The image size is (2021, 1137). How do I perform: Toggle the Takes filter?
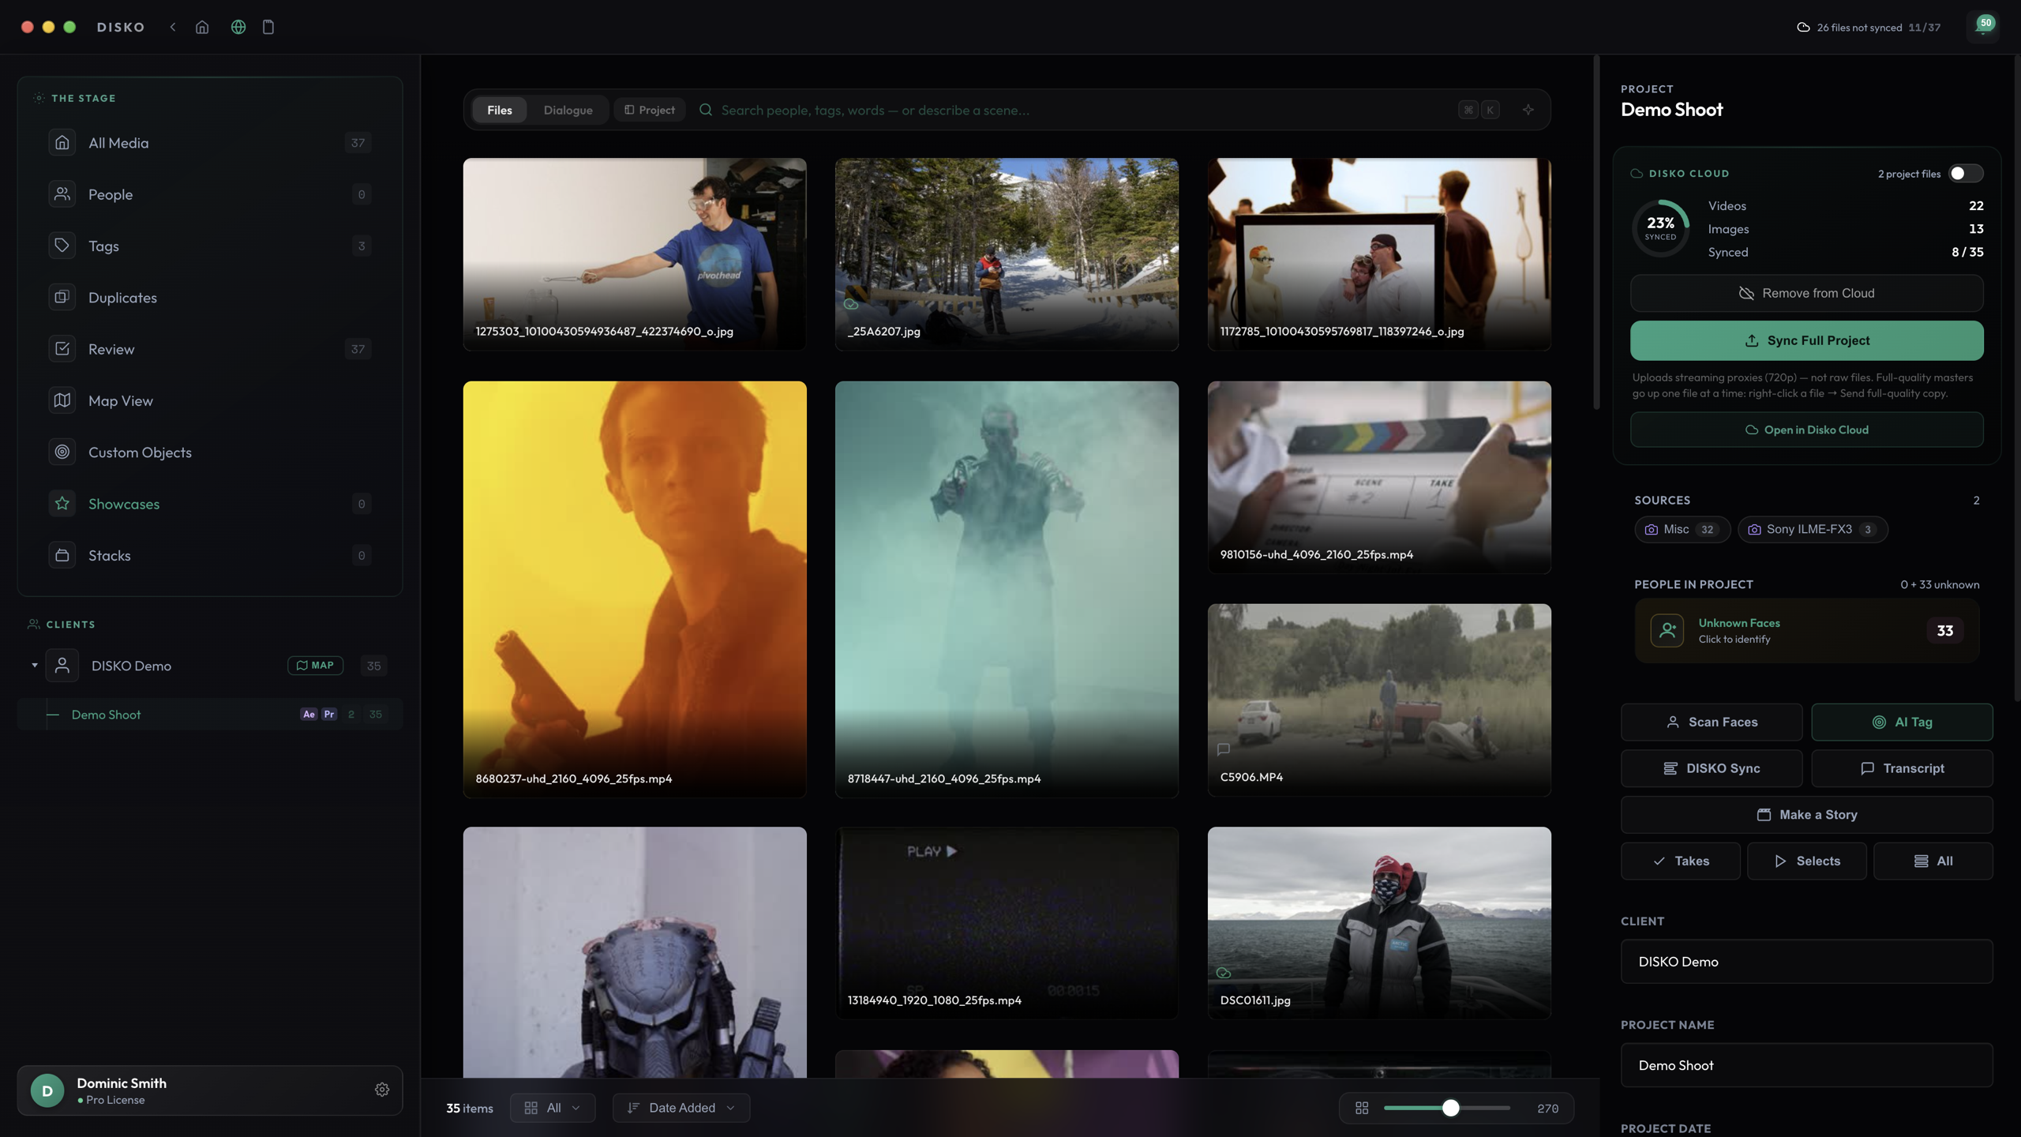(1680, 861)
